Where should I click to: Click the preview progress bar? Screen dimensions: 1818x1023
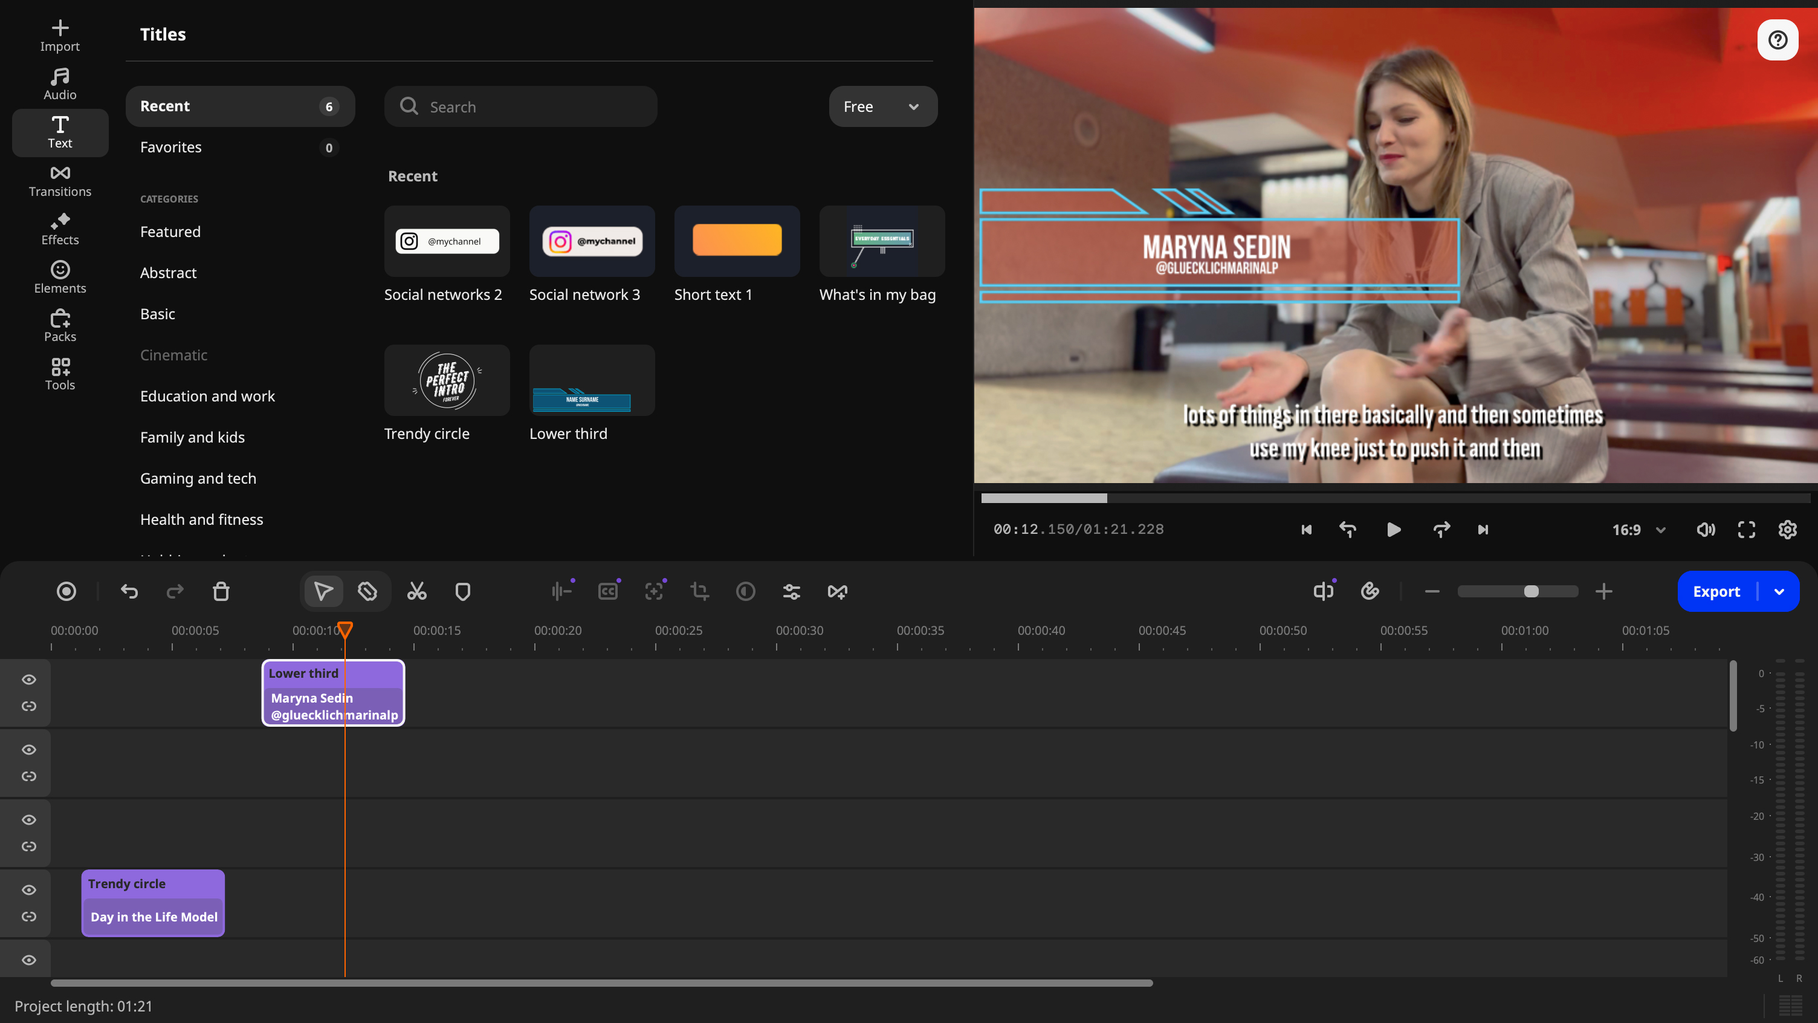click(x=1396, y=498)
